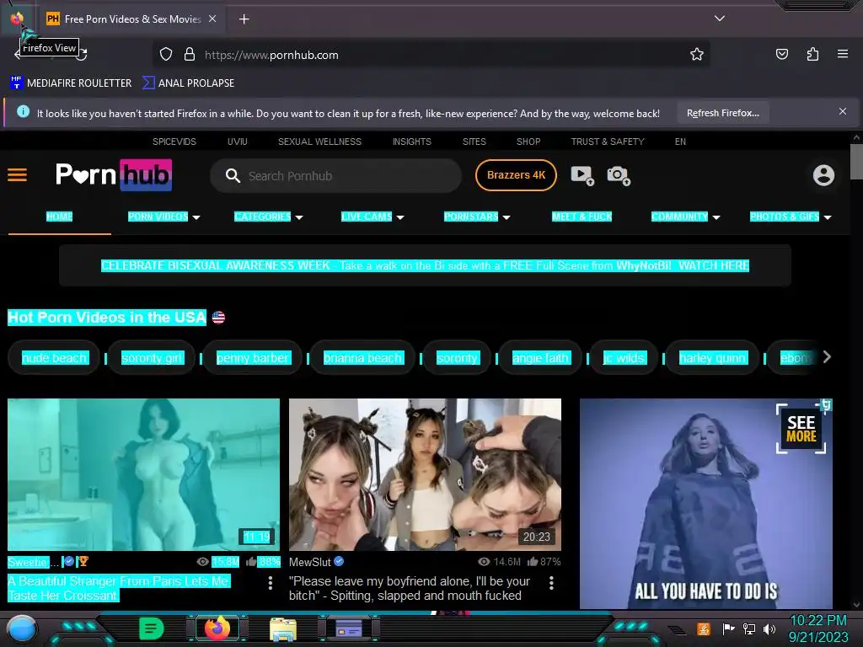Dismiss the Firefox refresh notification bar
The image size is (863, 647).
(x=843, y=112)
